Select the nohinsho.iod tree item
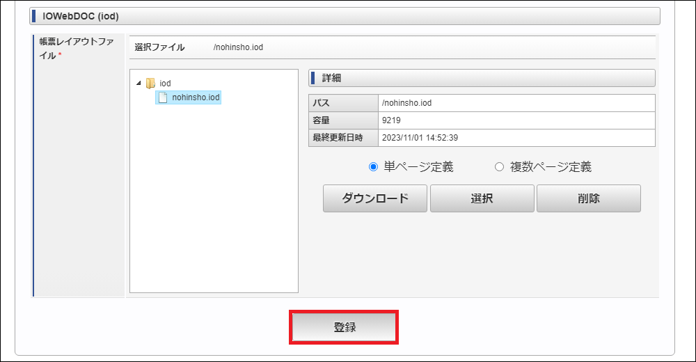This screenshot has height=362, width=696. 188,97
